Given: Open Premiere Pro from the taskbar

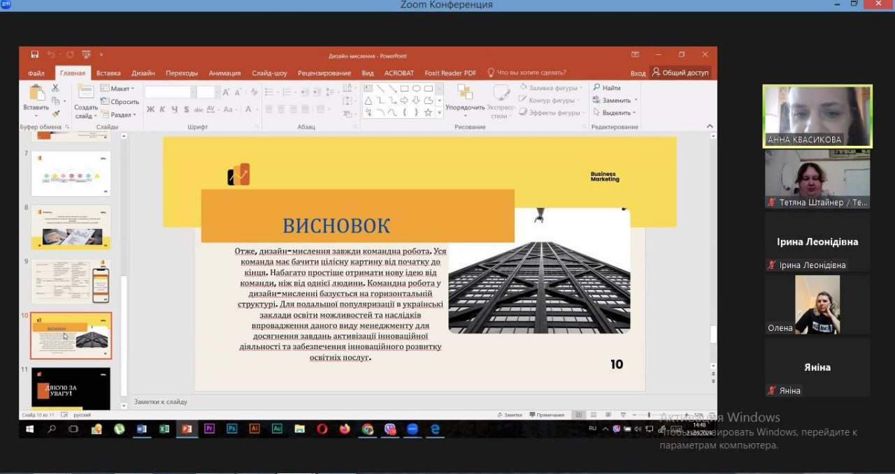Looking at the screenshot, I should click(209, 429).
